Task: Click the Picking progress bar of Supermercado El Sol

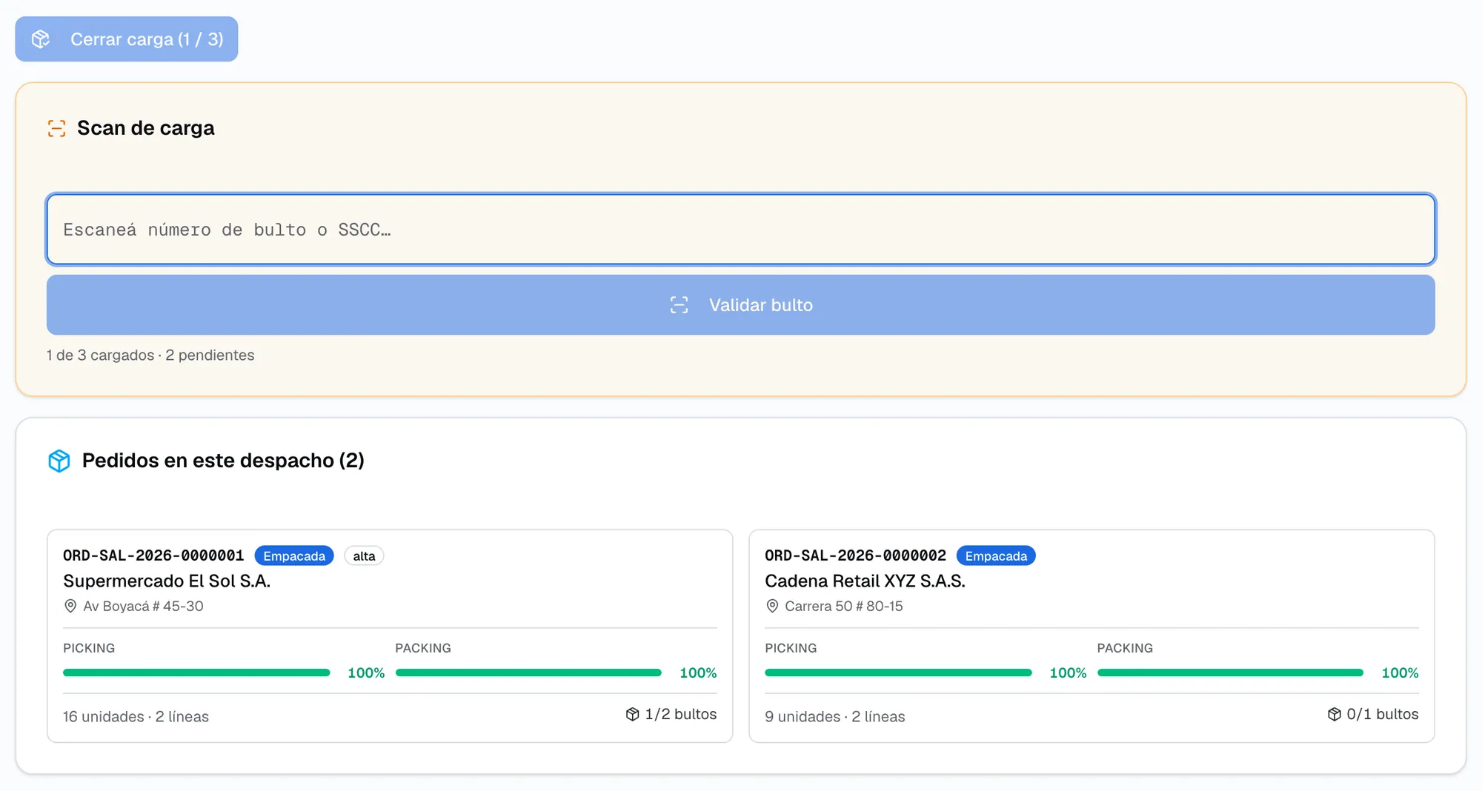Action: point(196,672)
